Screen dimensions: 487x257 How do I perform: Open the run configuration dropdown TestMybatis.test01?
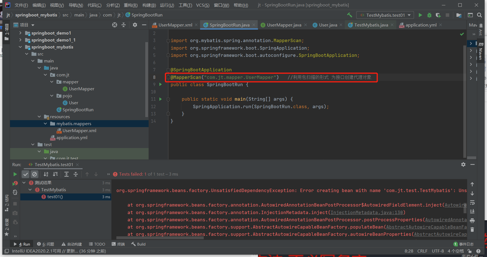(x=385, y=15)
